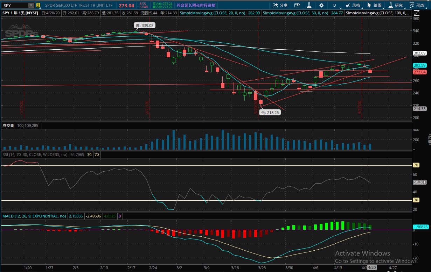
Task: Click the 低:281.35 low value in header
Action: click(x=110, y=13)
